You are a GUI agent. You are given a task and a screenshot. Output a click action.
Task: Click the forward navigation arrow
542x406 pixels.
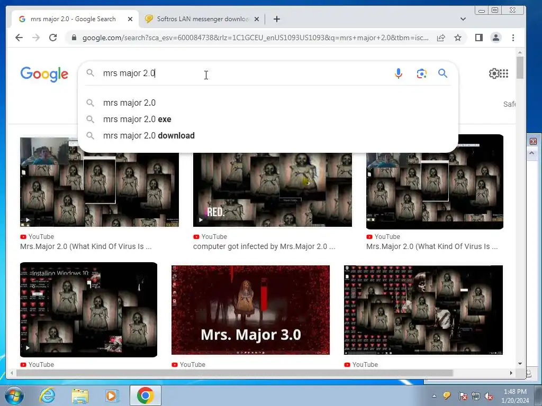(x=36, y=38)
